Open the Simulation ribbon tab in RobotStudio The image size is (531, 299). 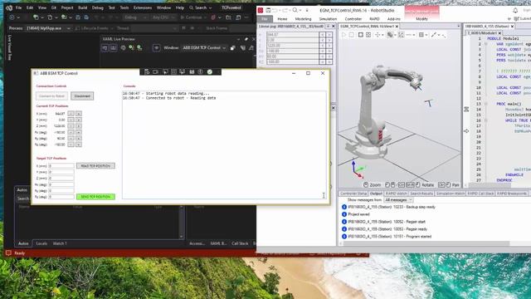click(x=328, y=19)
